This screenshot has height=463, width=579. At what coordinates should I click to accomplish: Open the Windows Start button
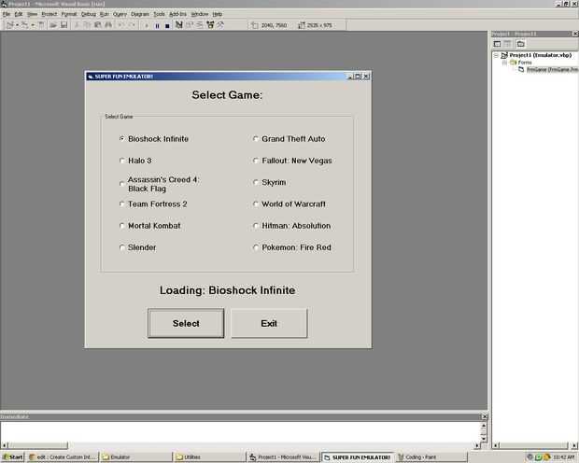coord(12,457)
